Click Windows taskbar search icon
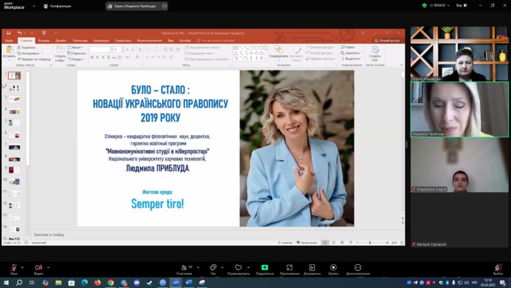 (x=19, y=282)
